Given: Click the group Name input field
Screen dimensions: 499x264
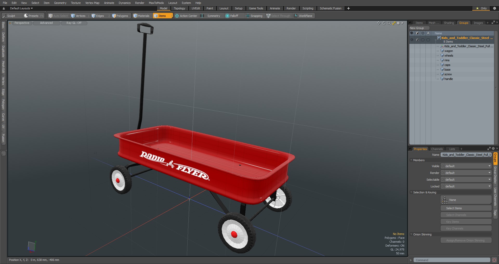Looking at the screenshot, I should click(466, 155).
